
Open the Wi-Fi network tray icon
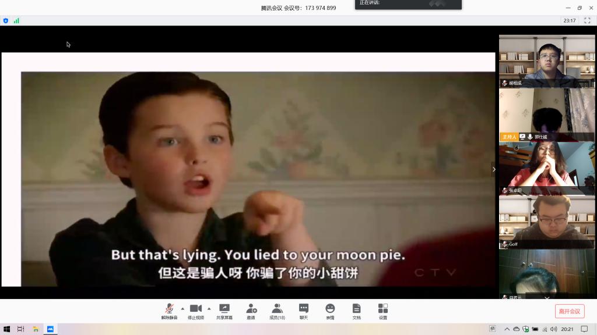(545, 329)
